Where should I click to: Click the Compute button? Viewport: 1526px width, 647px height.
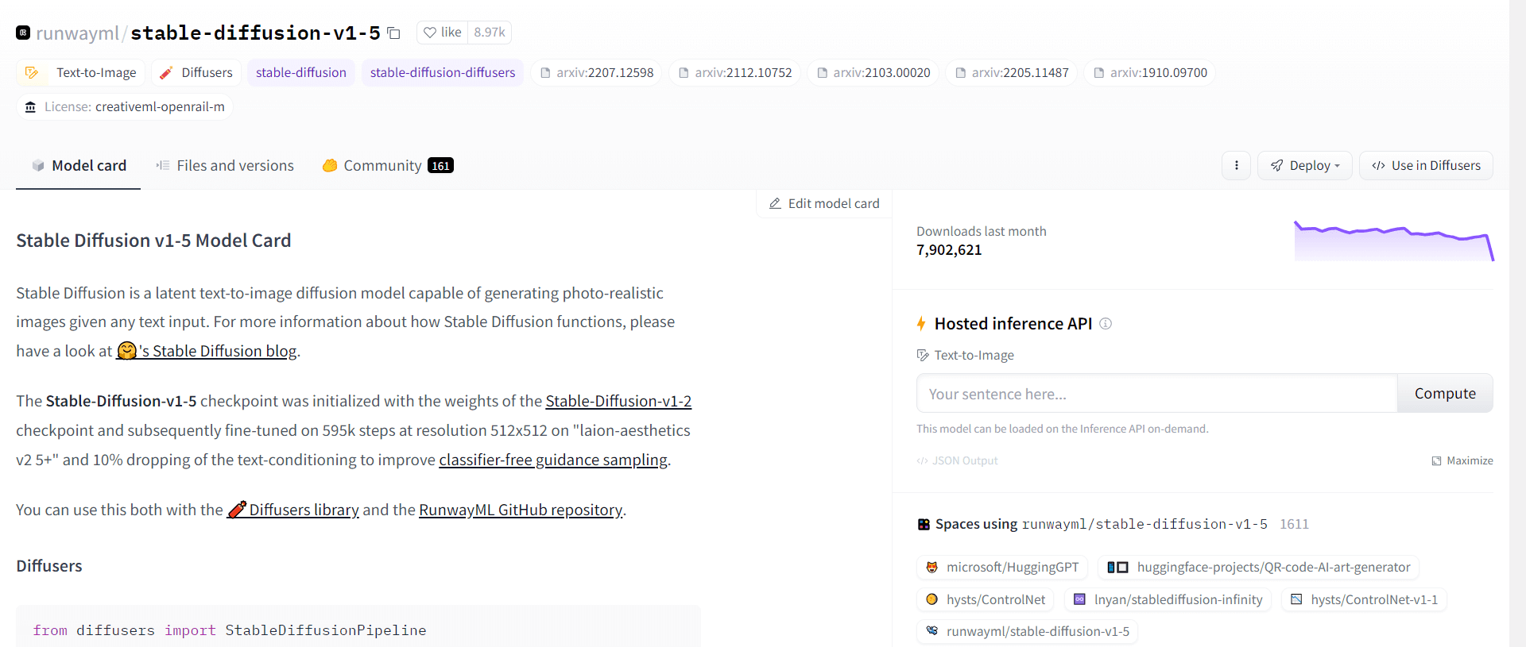click(1445, 394)
